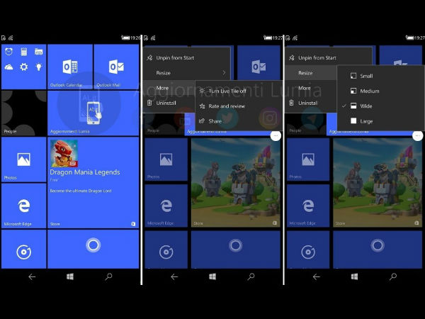Screen dimensions: 425x319
Task: Expand Resize chevron in middle screen menu
Action: 224,73
